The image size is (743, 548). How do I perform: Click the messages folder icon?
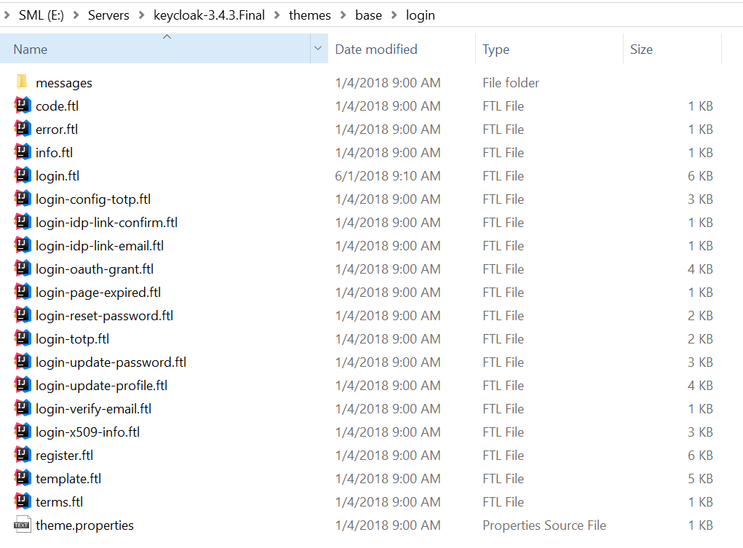pyautogui.click(x=23, y=82)
